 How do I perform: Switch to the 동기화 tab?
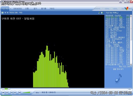point(44,8)
